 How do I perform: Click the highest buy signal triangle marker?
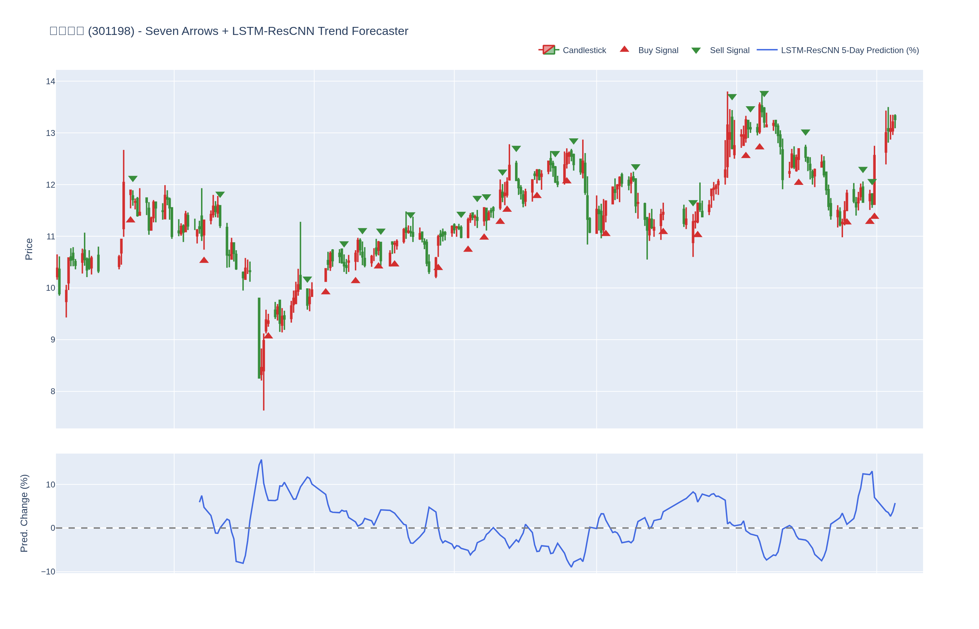point(759,147)
